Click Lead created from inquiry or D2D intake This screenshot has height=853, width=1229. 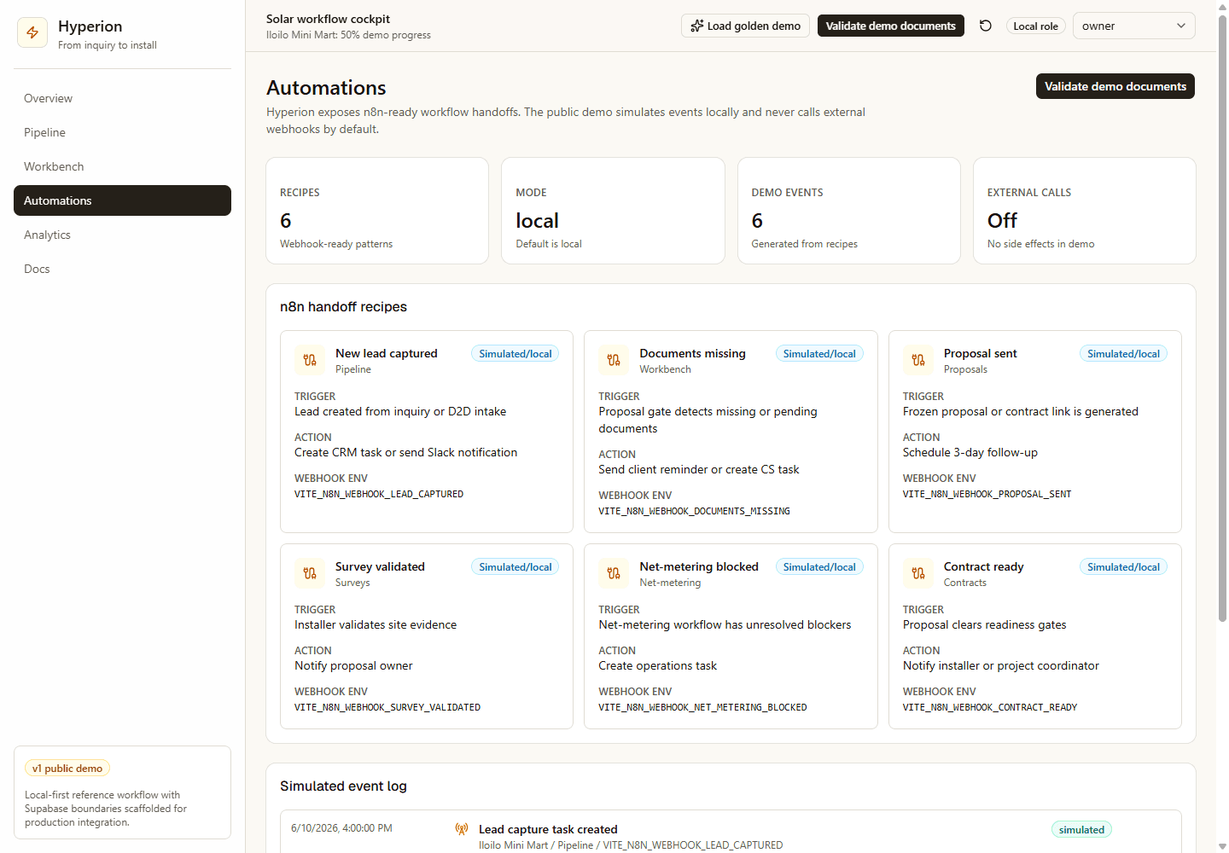(x=400, y=412)
